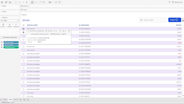Viewport: 184px width, 104px height.
Task: Open the Montre-moi panel
Action: (x=177, y=2)
